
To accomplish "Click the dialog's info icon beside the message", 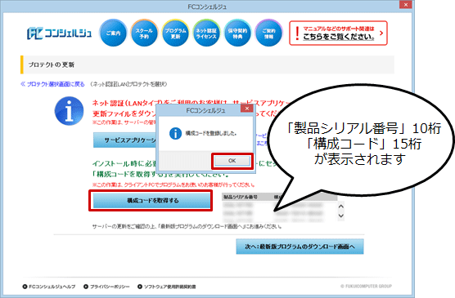I will tap(175, 134).
